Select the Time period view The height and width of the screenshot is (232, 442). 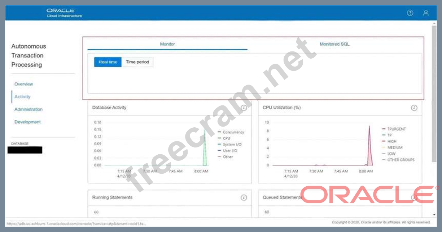pyautogui.click(x=137, y=62)
